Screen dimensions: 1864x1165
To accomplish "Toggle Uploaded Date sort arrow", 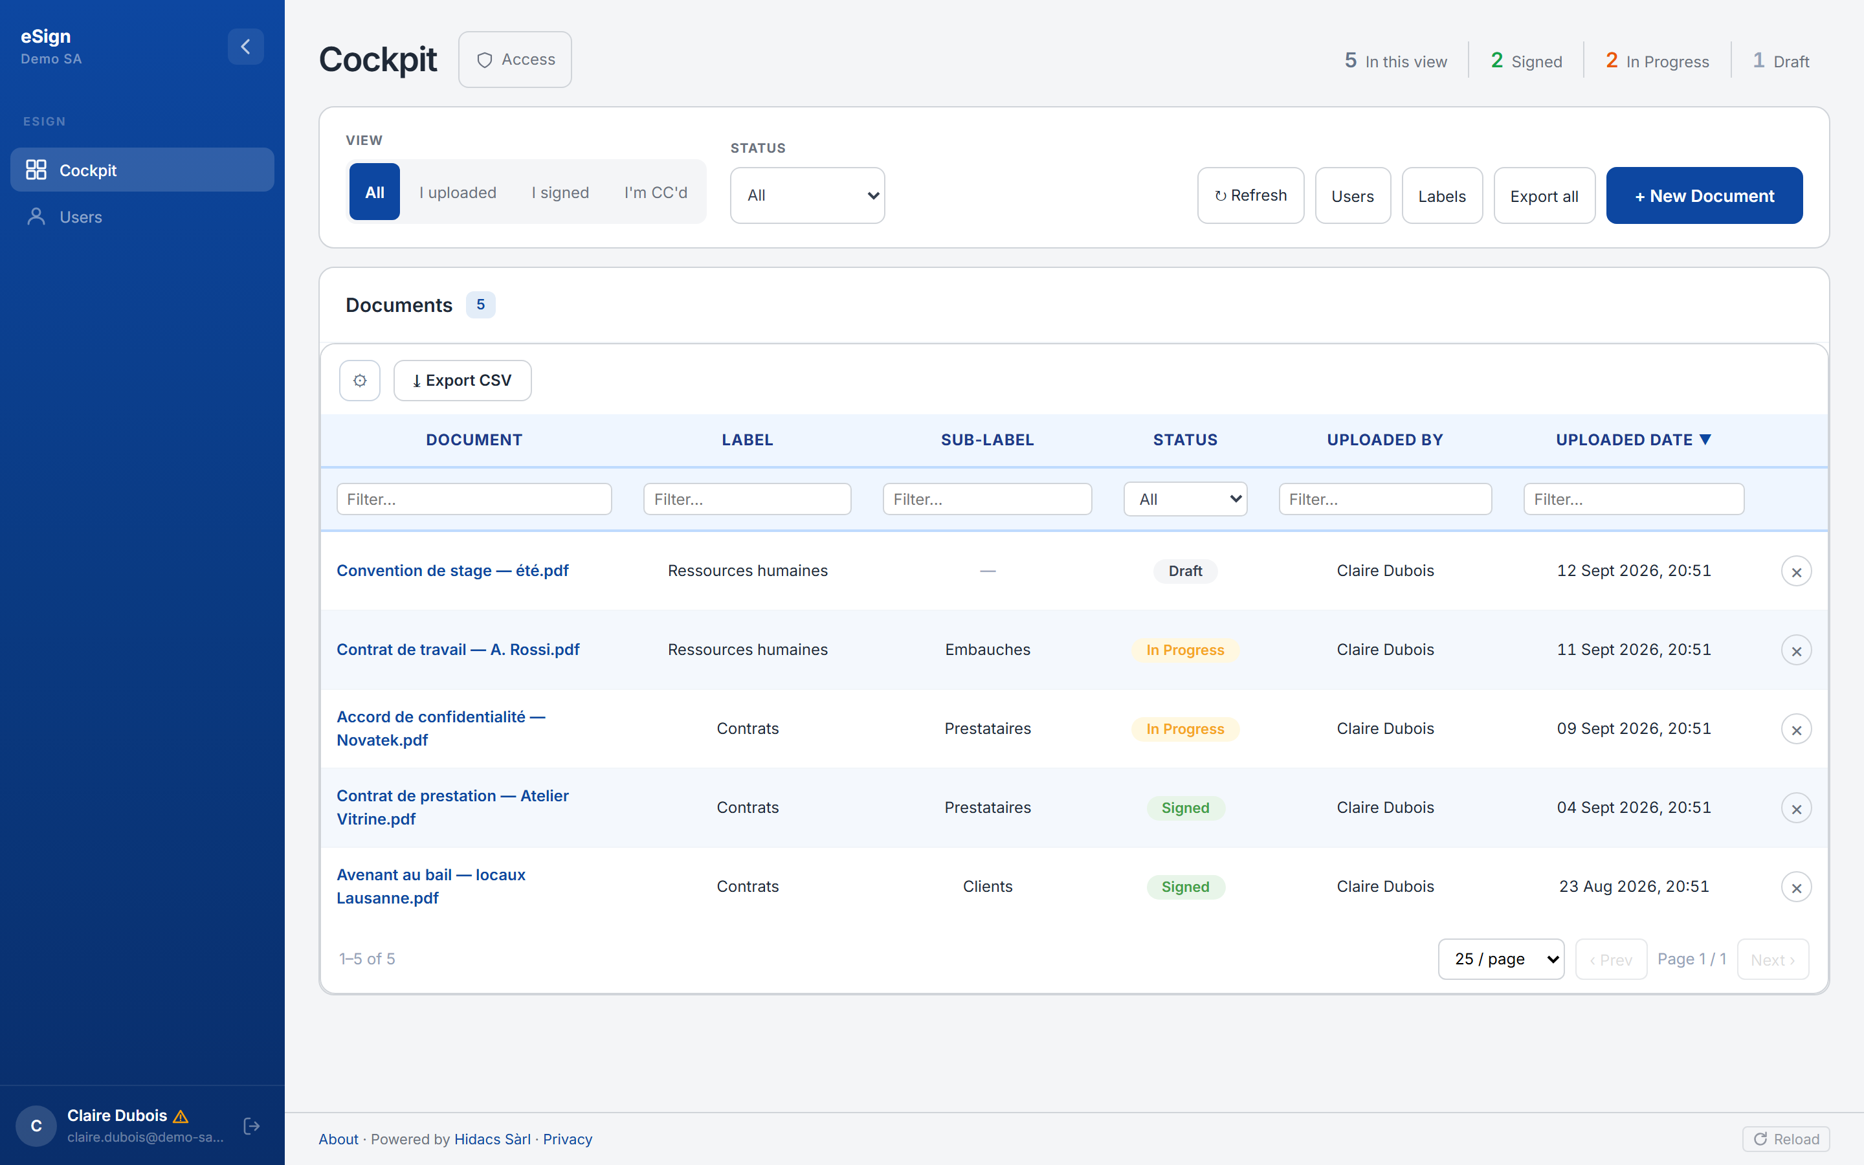I will tap(1705, 439).
